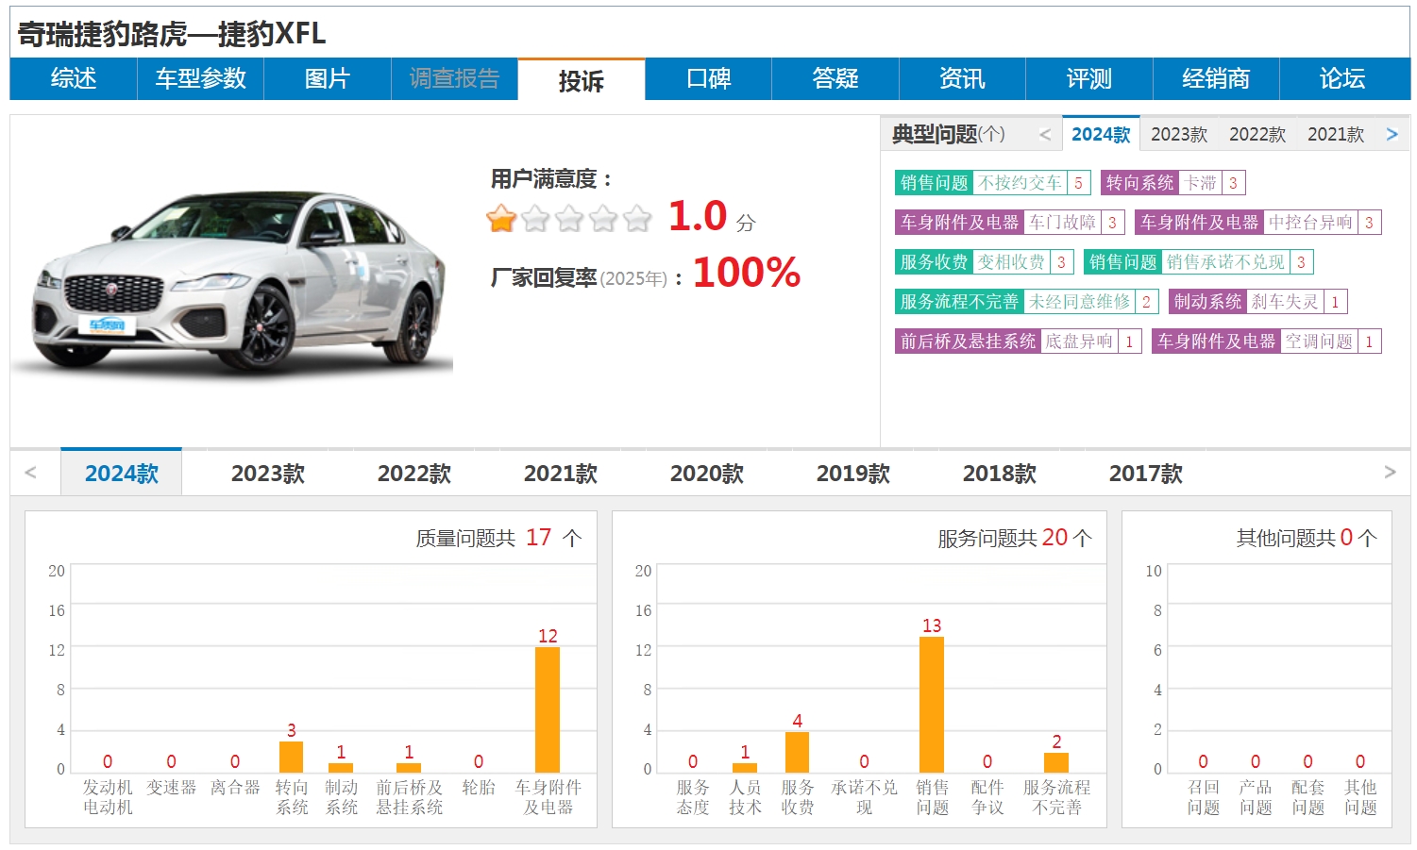Select 2020款 in the model year bar
Viewport: 1417px width, 850px height.
point(706,474)
